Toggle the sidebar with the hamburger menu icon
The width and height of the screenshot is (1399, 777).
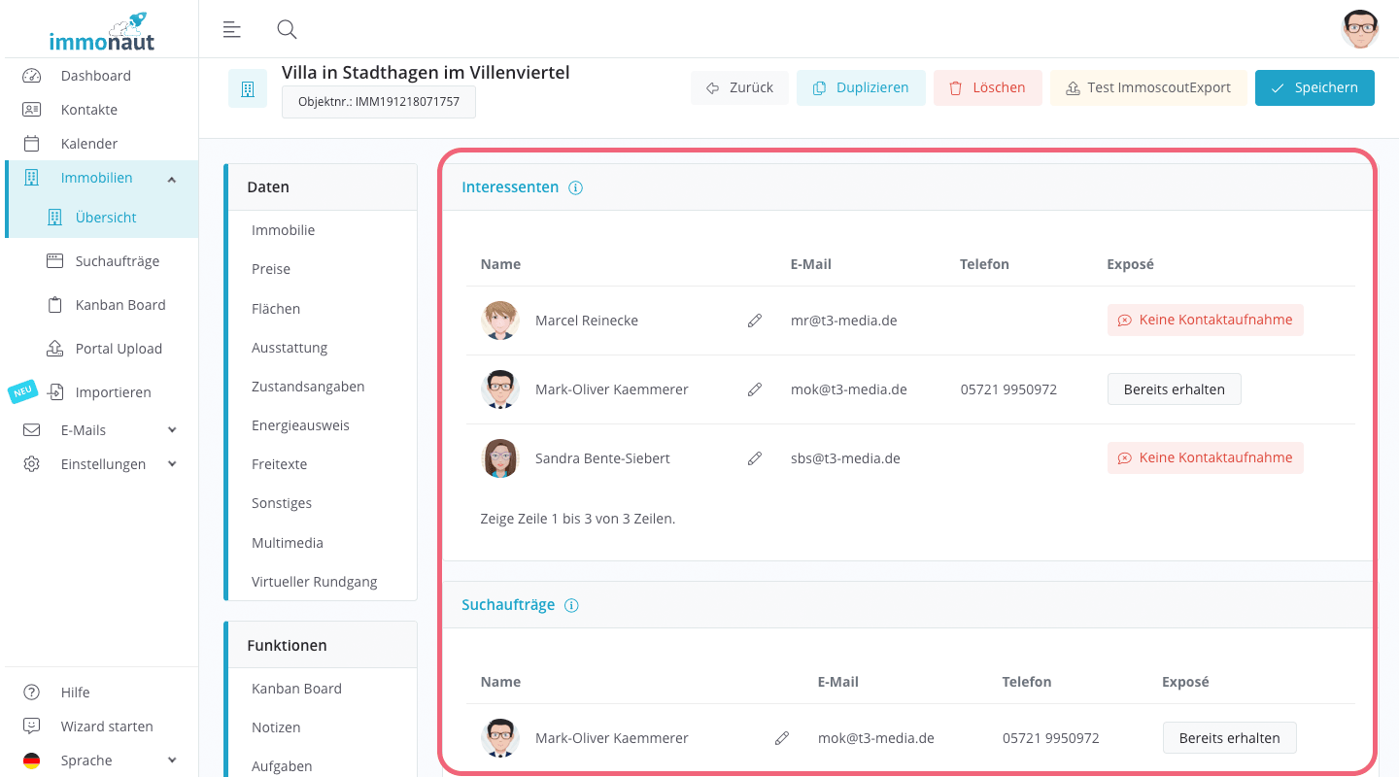(231, 29)
